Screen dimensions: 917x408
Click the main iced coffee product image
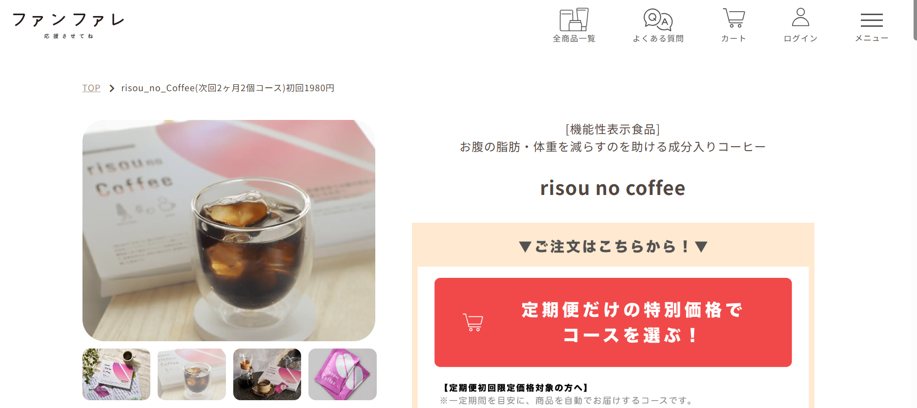tap(229, 231)
